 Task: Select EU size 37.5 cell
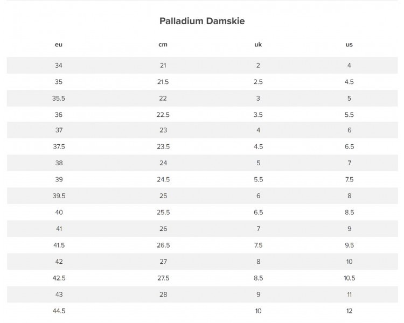click(x=59, y=147)
